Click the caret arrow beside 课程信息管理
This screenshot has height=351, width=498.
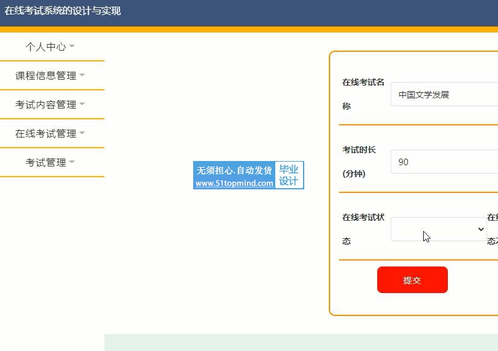[x=82, y=75]
